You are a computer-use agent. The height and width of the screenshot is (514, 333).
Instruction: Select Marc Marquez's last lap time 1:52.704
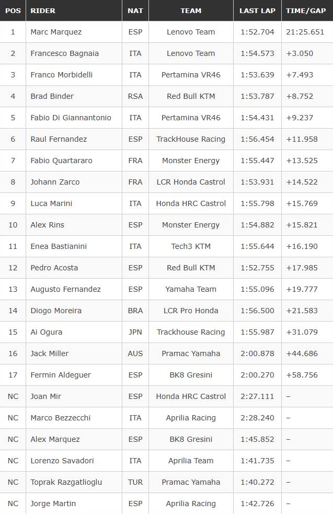[x=257, y=32]
